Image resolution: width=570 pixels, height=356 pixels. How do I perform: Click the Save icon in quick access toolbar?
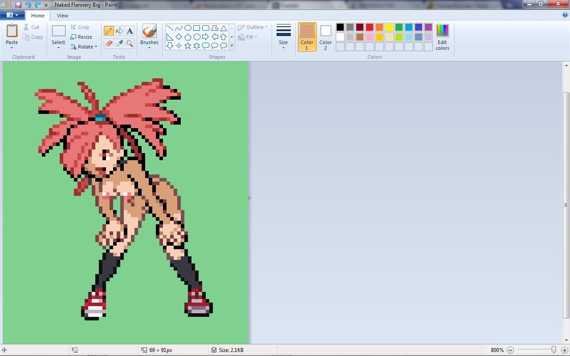(18, 4)
